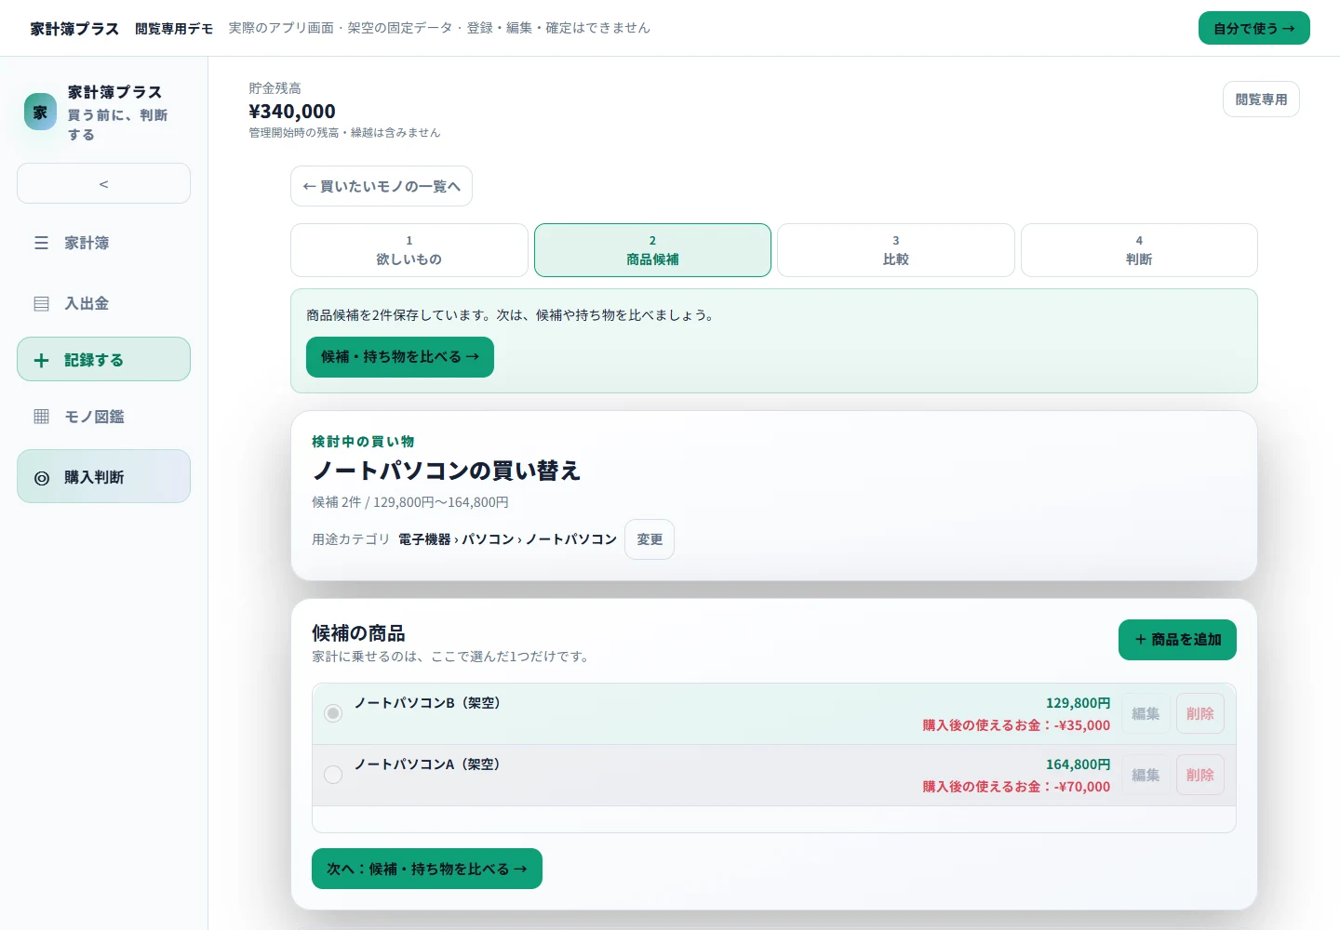Click the ¥340,000 savings balance value
The image size is (1340, 930).
coord(292,112)
